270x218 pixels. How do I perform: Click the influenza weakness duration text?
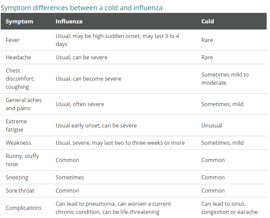tap(120, 143)
